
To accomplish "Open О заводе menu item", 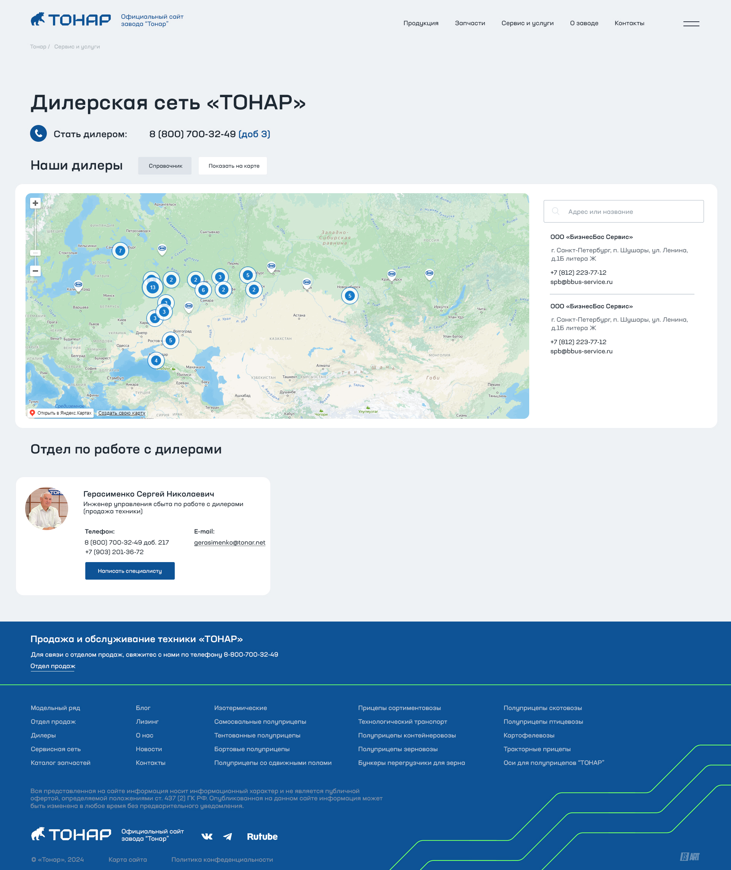I will [x=584, y=23].
